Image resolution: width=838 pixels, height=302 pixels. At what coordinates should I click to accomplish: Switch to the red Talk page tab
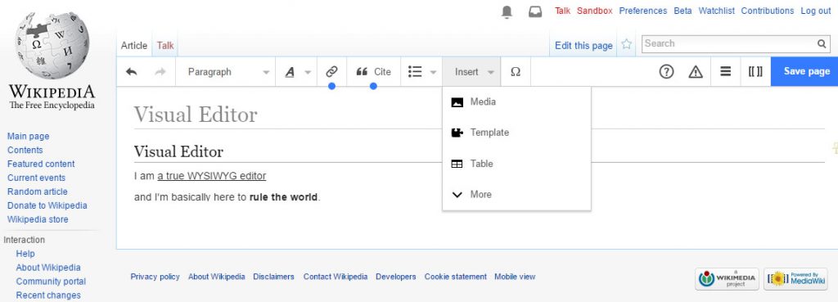(x=165, y=46)
